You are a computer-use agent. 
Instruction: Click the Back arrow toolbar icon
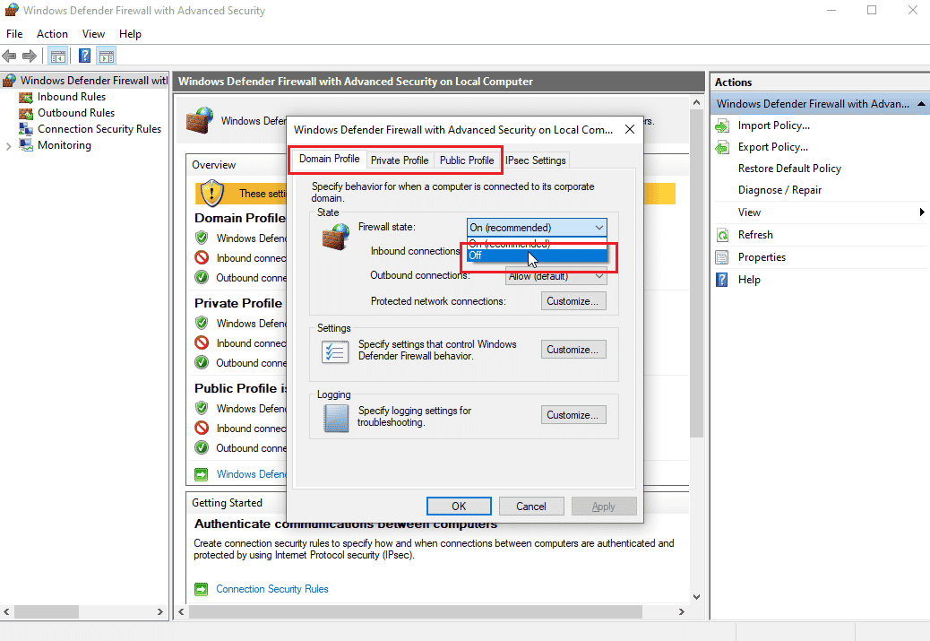point(10,56)
